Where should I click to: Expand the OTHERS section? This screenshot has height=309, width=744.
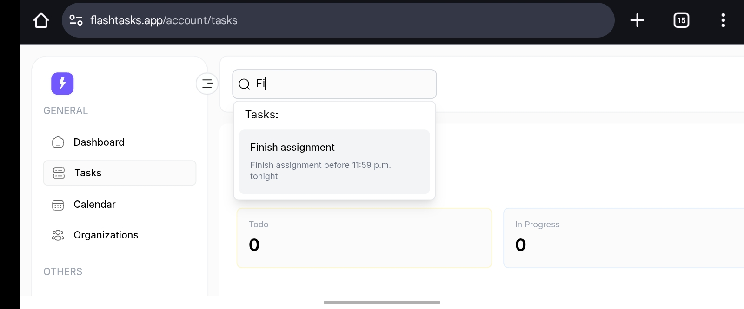(x=62, y=271)
